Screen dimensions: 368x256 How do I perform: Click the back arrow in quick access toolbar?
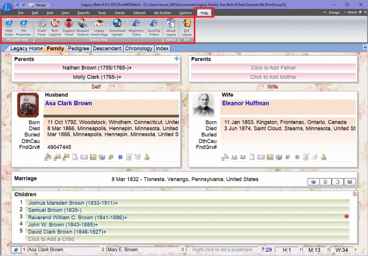[19, 5]
